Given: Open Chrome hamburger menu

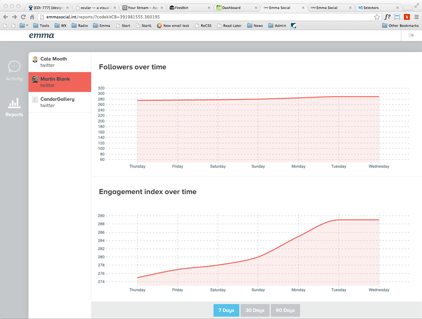Looking at the screenshot, I should pos(416,17).
